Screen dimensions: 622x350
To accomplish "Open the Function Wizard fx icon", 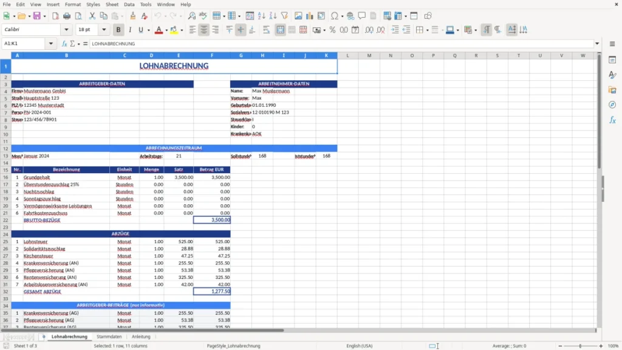I will [x=64, y=44].
